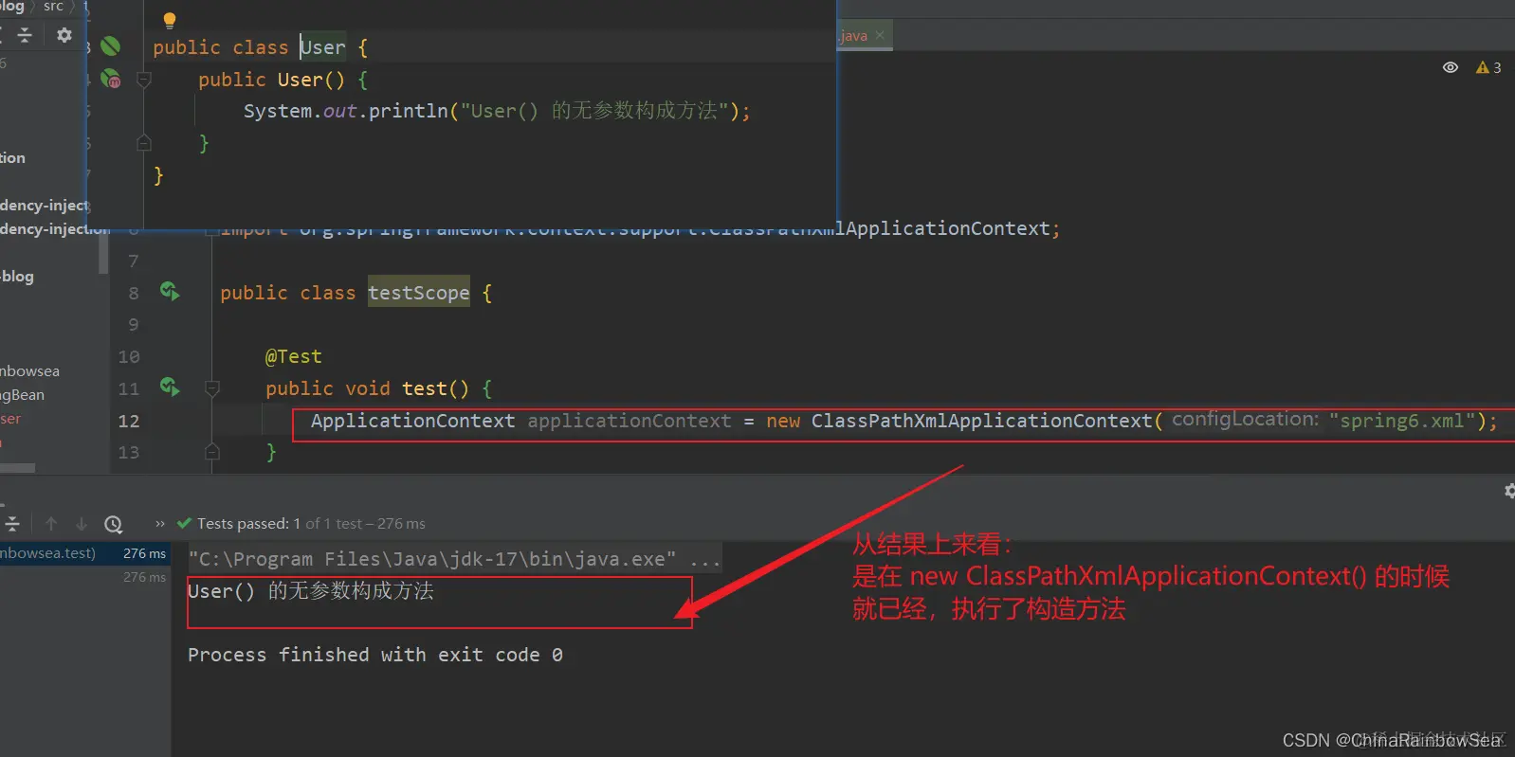Click src breadcrumb in navigation bar

coord(53,7)
